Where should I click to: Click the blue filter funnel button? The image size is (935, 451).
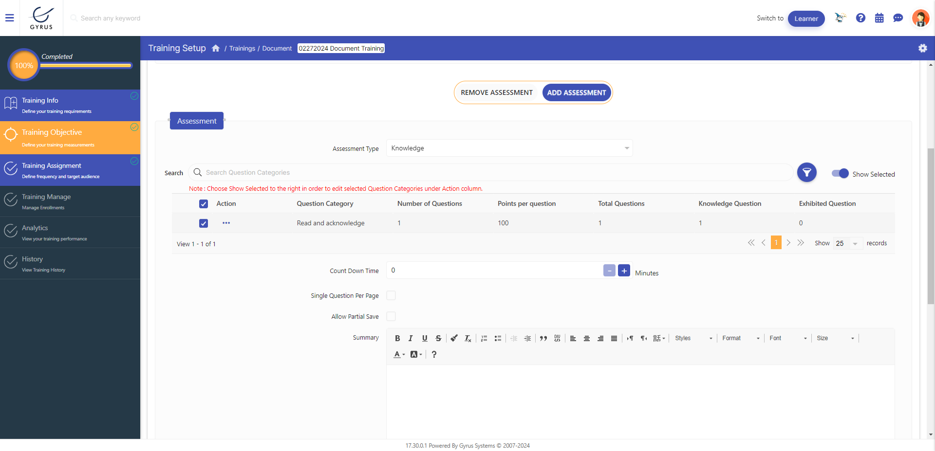coord(806,172)
